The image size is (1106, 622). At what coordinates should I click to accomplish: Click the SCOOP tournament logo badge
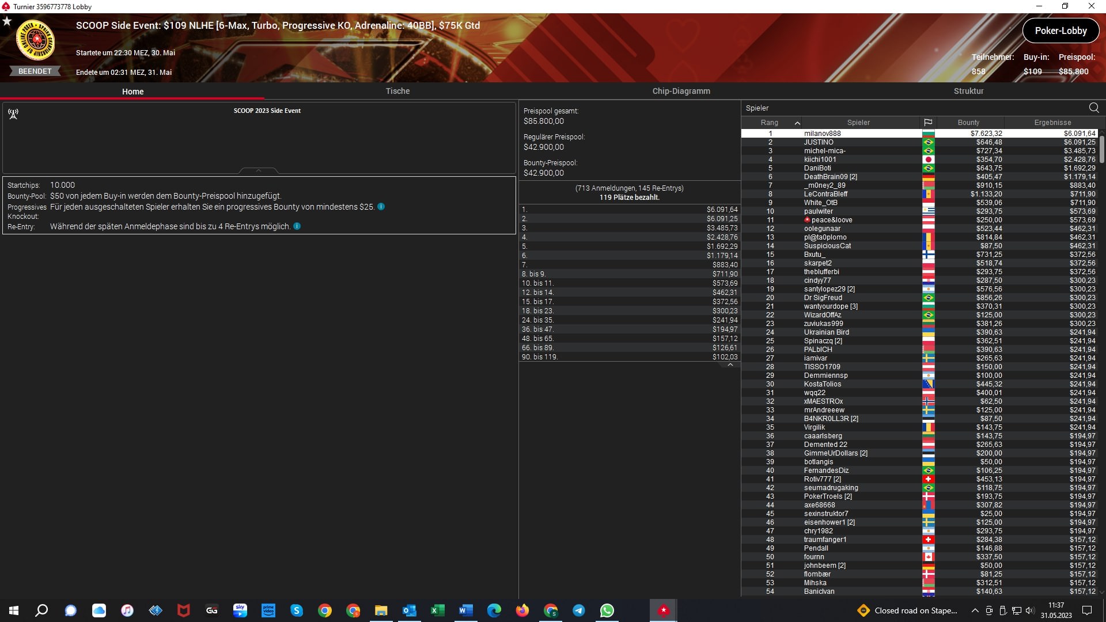[35, 40]
